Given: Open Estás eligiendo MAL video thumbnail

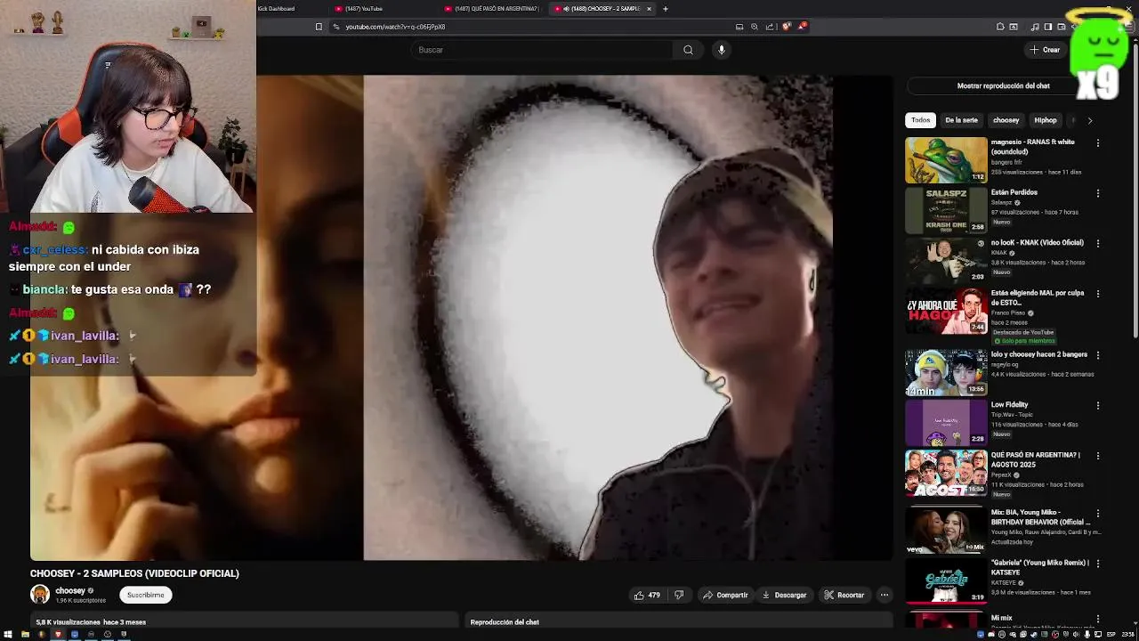Looking at the screenshot, I should click(x=946, y=311).
